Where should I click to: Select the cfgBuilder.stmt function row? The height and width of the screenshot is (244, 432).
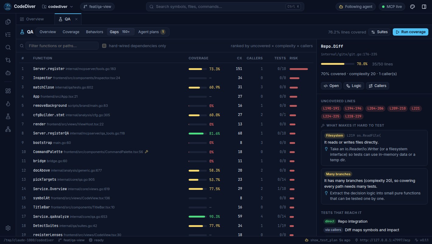point(166,115)
